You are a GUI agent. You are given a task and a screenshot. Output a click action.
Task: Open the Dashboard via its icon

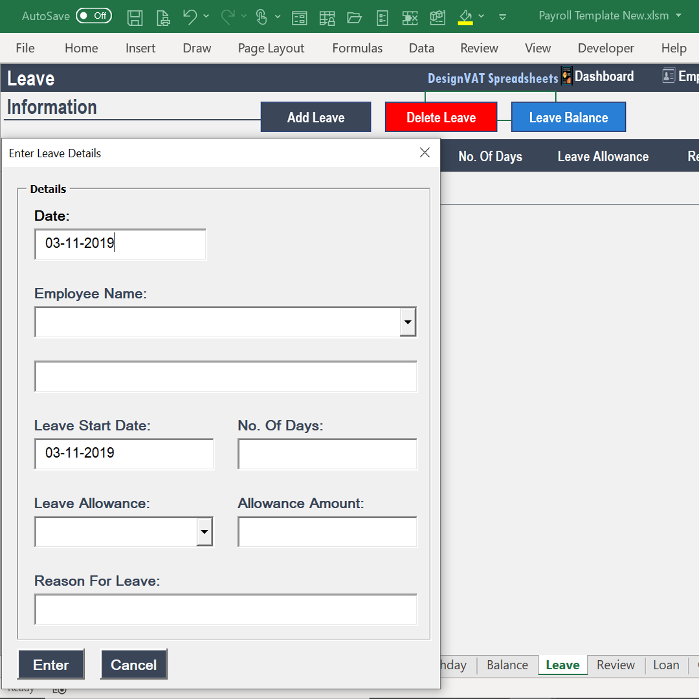566,76
